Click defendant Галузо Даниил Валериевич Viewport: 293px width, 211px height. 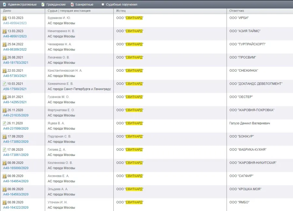click(x=250, y=123)
